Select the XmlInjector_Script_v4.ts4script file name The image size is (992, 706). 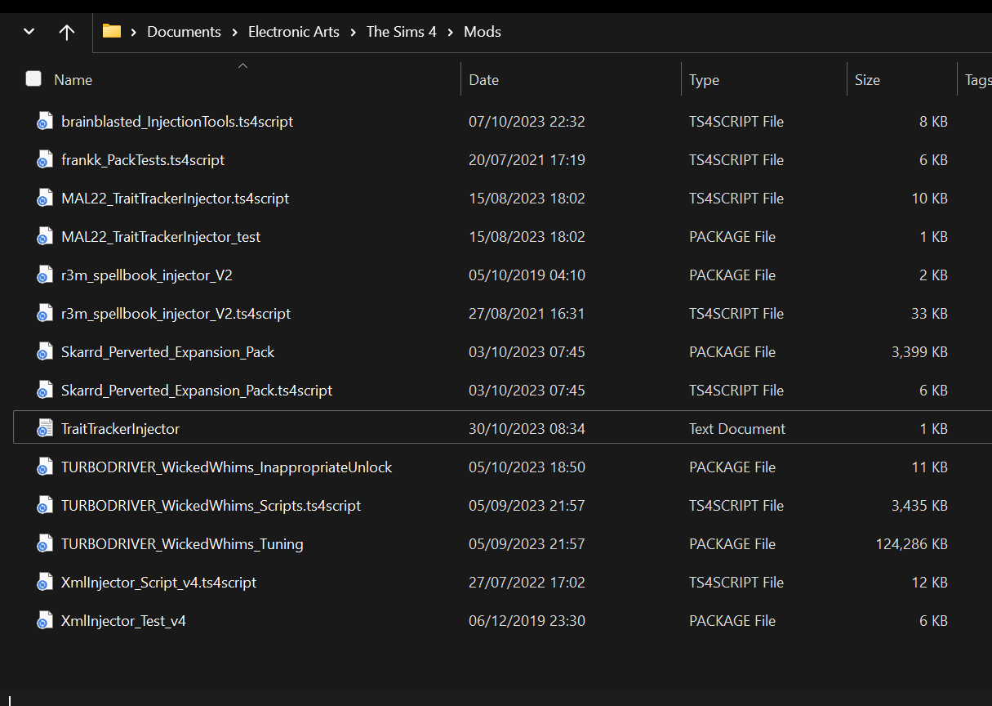159,583
